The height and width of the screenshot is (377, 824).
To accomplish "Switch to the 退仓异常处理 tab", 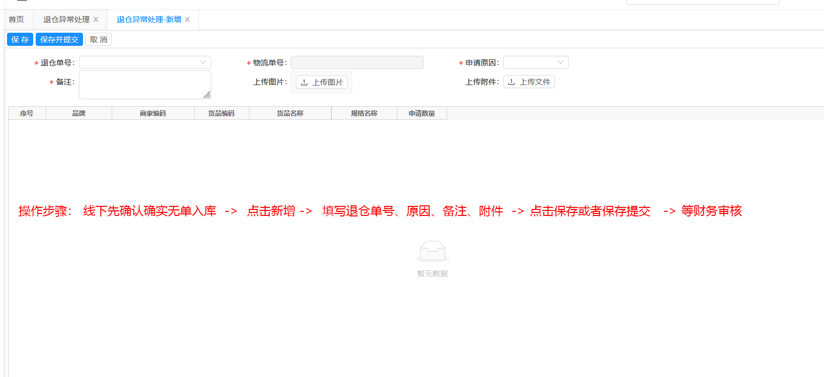I will pyautogui.click(x=66, y=20).
